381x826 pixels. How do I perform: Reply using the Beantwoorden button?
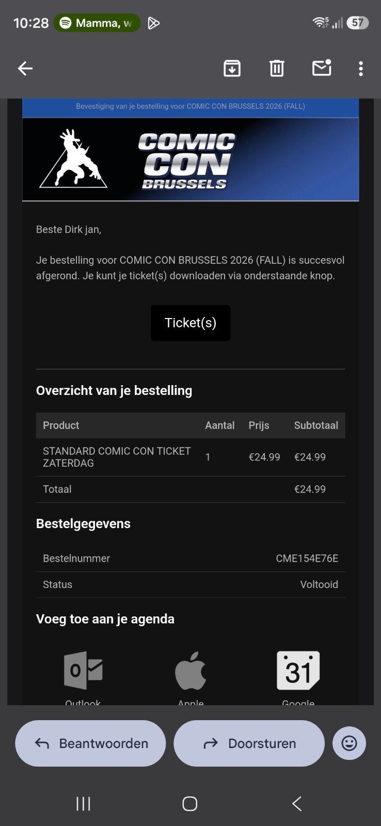click(x=91, y=743)
